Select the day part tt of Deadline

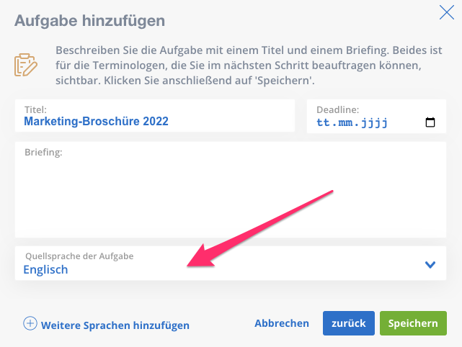tap(323, 122)
